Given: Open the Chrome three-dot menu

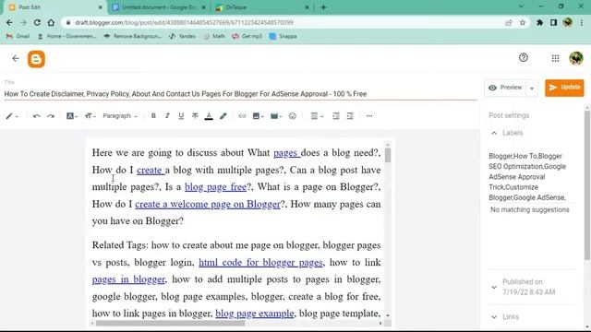Looking at the screenshot, I should point(582,22).
